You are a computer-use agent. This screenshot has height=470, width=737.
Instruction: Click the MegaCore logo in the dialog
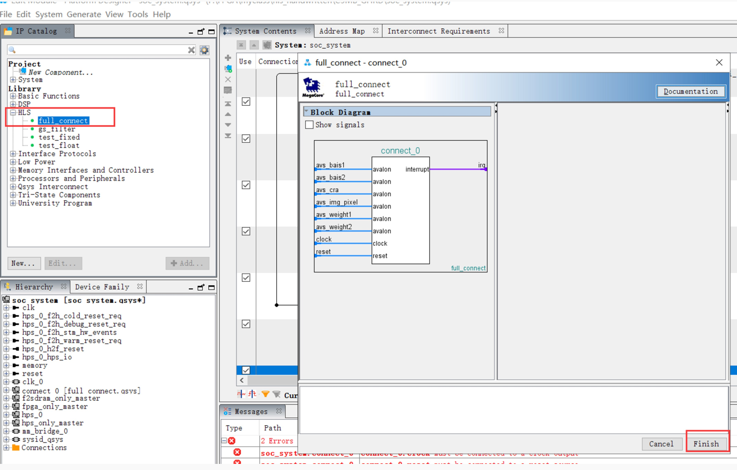[x=313, y=88]
